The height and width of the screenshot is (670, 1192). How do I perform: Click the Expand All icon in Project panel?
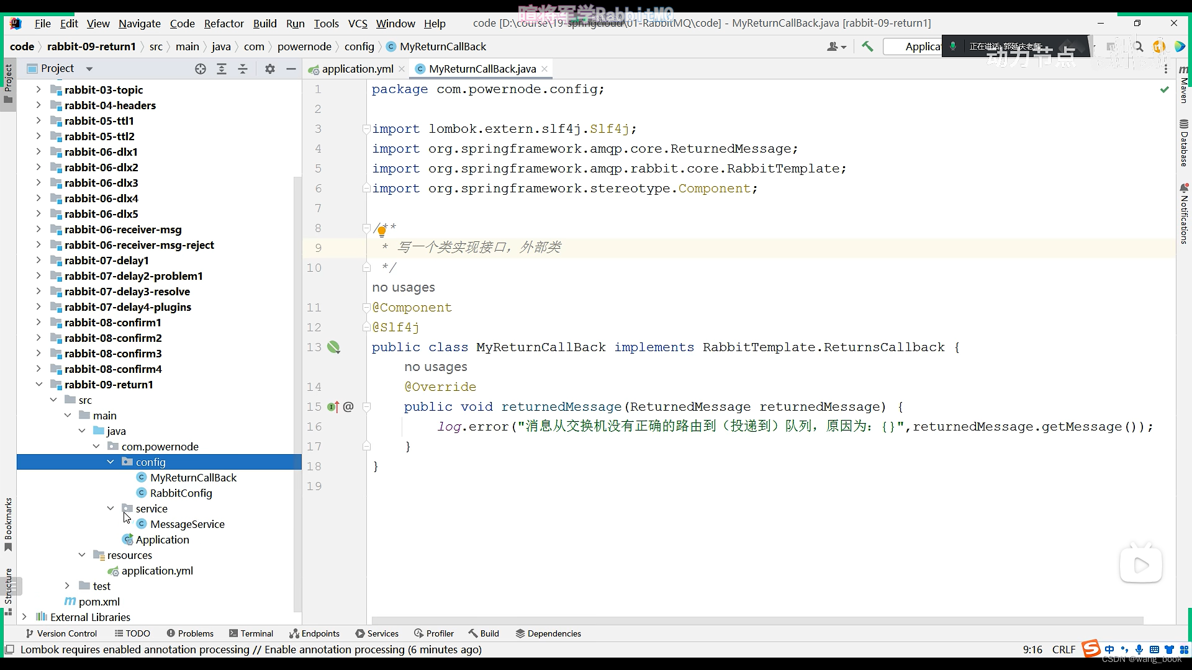(x=222, y=69)
